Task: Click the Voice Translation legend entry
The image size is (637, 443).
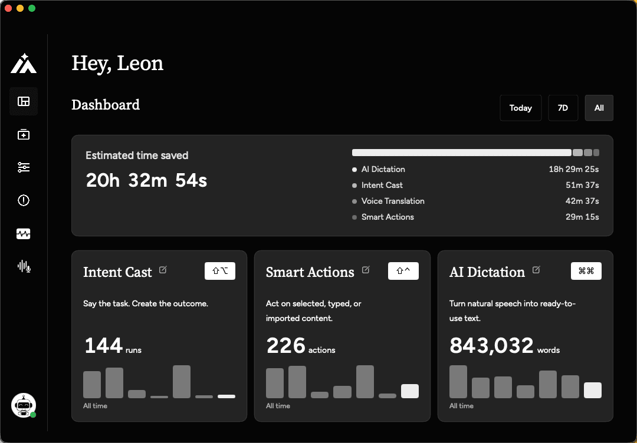Action: pyautogui.click(x=388, y=201)
